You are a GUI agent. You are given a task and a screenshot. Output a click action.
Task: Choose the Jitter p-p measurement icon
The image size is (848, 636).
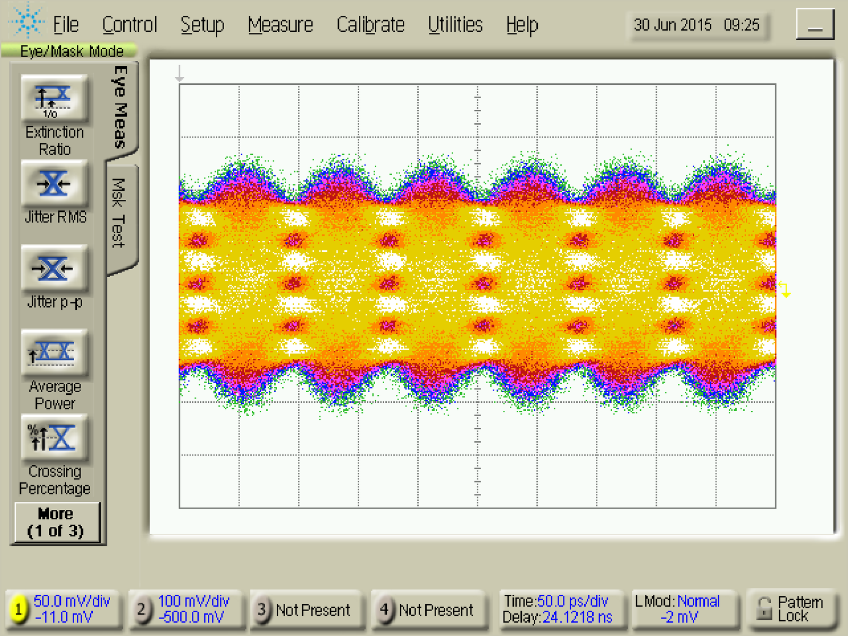point(54,269)
